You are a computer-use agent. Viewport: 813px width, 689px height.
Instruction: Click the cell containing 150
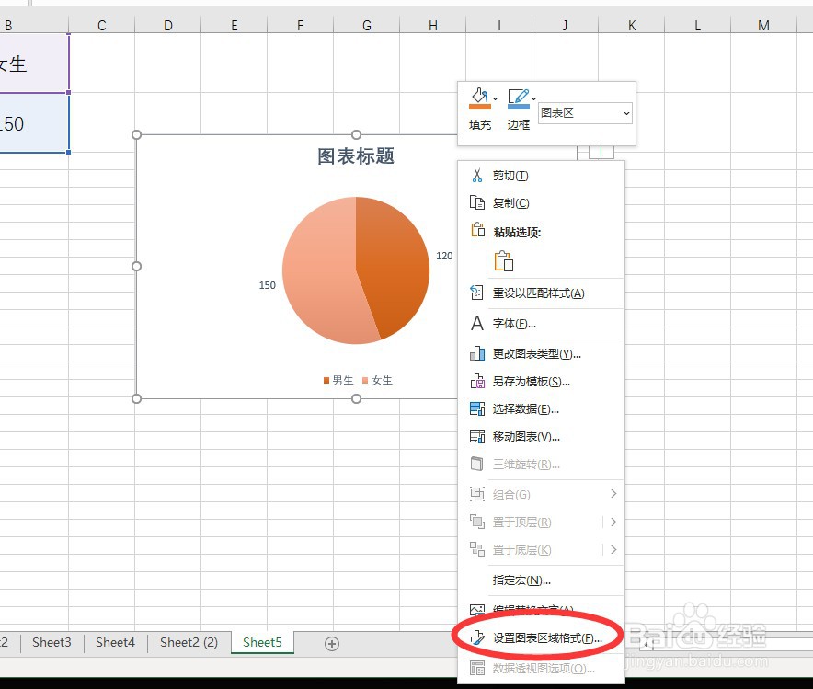click(34, 123)
